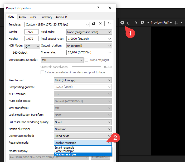Delete the template with X icon
The height and width of the screenshot is (162, 185).
pyautogui.click(x=100, y=23)
